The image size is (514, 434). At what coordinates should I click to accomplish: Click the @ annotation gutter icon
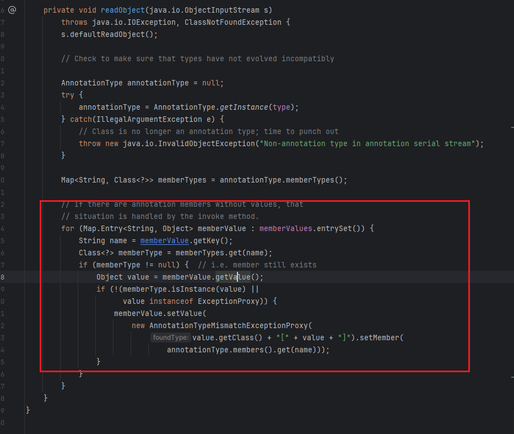[x=12, y=10]
